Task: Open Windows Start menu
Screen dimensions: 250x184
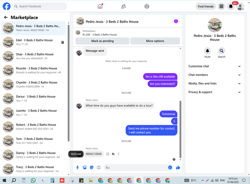Action: pos(4,180)
